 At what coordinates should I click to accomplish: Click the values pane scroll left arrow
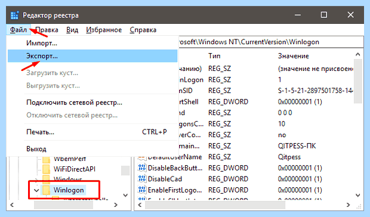coord(140,204)
